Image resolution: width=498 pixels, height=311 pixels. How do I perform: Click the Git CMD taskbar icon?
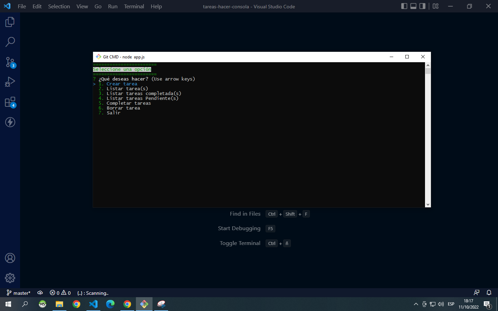pyautogui.click(x=144, y=304)
